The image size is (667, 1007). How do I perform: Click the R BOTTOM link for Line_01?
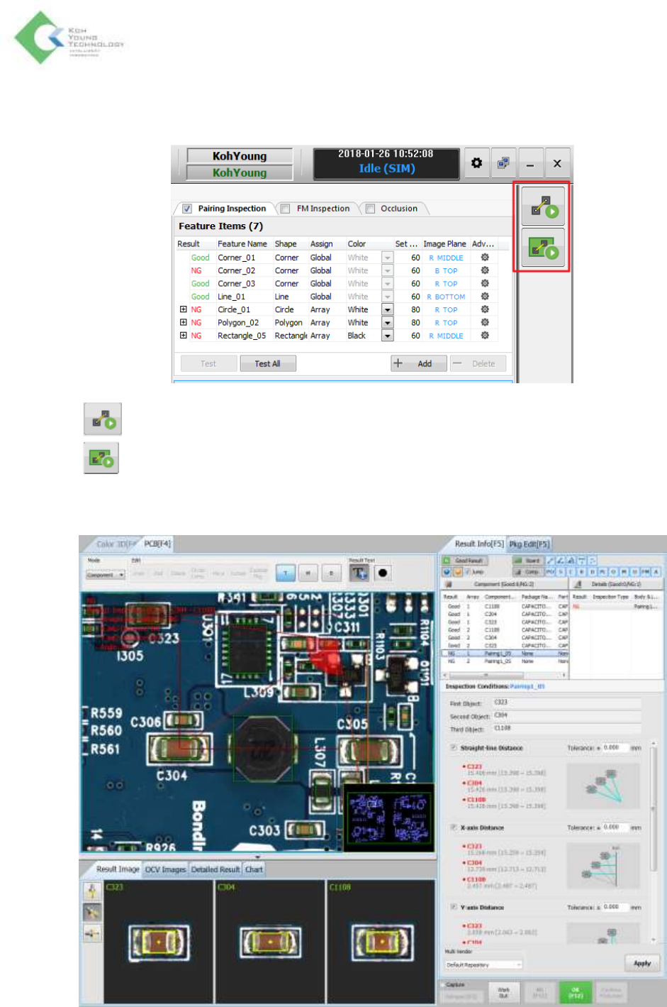[x=446, y=297]
